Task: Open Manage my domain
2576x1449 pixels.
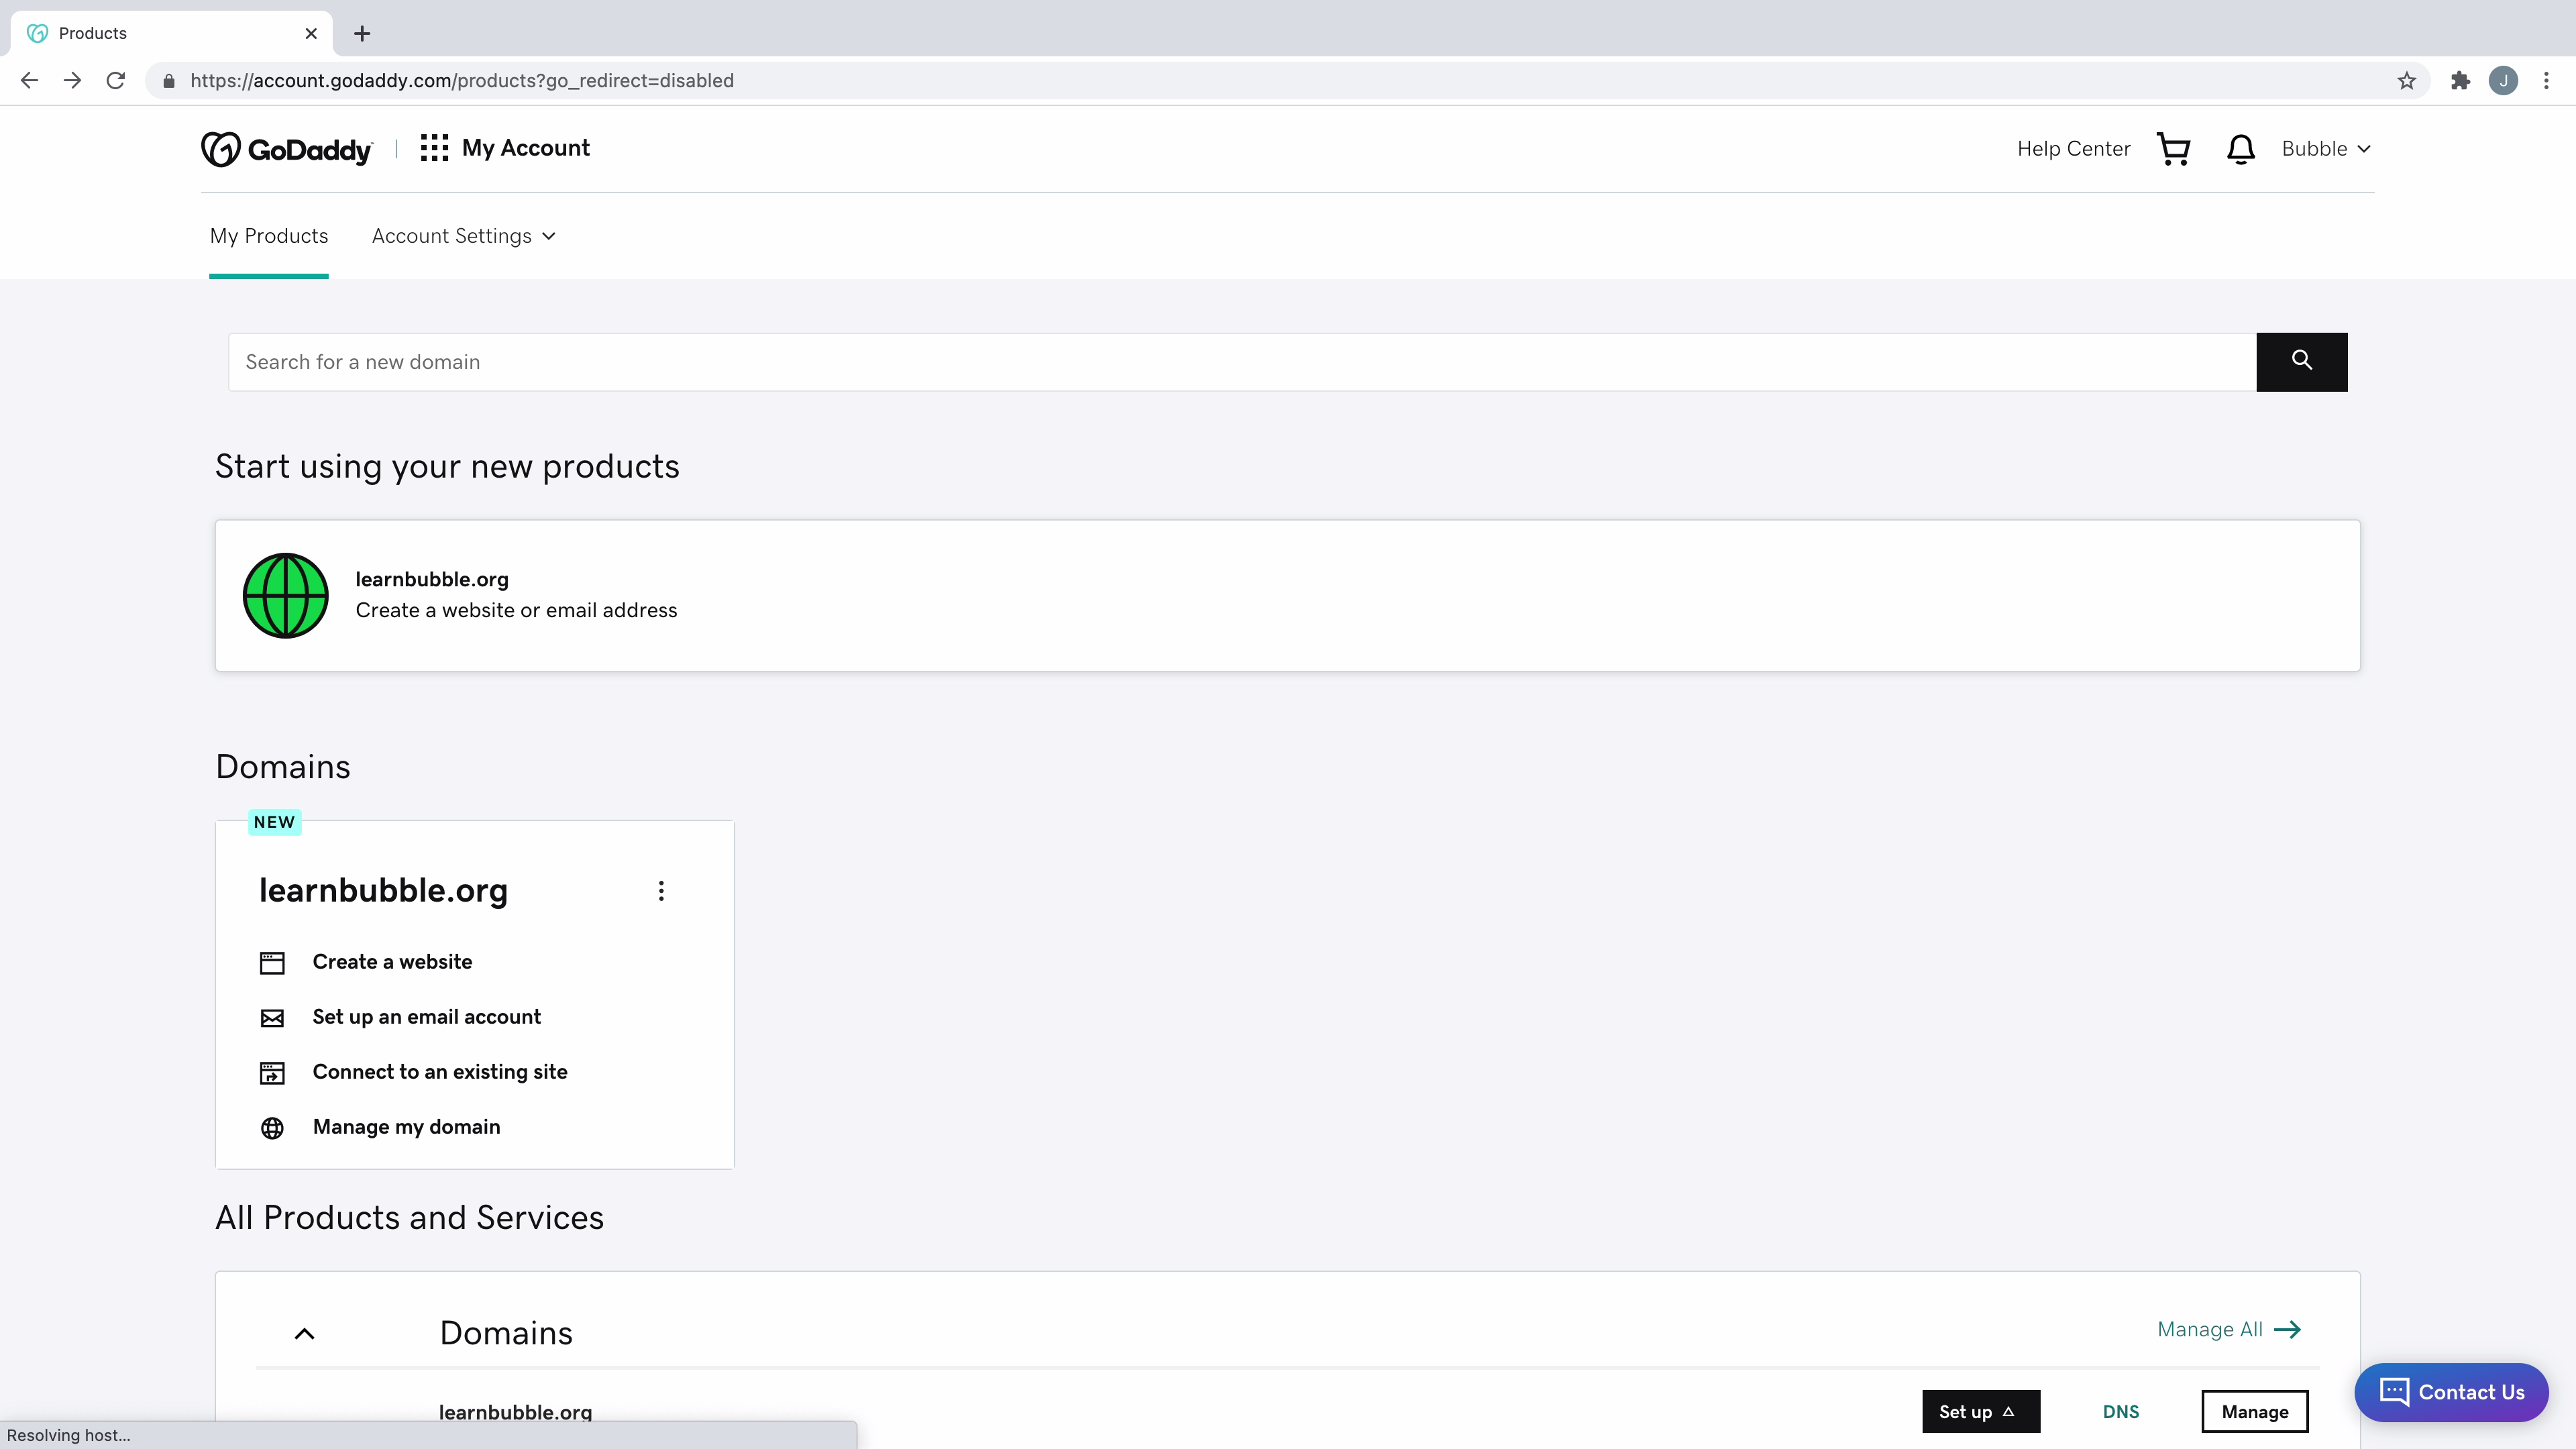Action: (406, 1126)
